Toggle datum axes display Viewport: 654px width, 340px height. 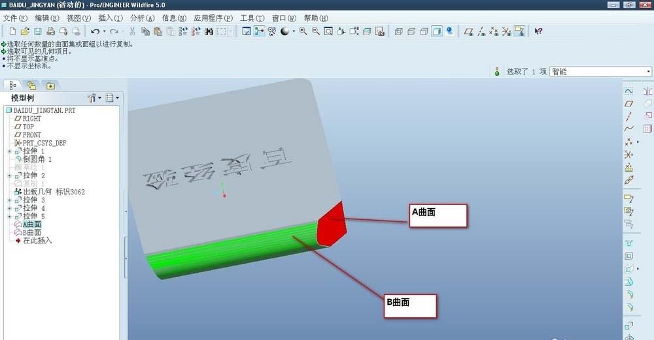[x=481, y=31]
